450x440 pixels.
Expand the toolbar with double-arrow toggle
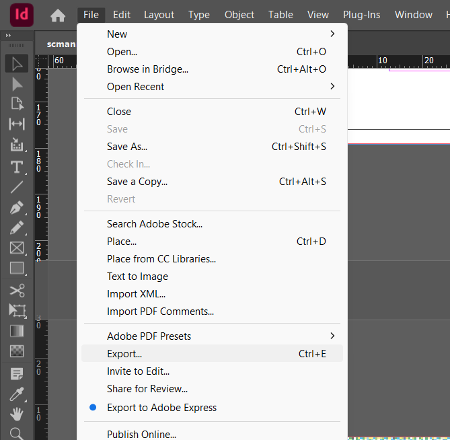(x=8, y=35)
